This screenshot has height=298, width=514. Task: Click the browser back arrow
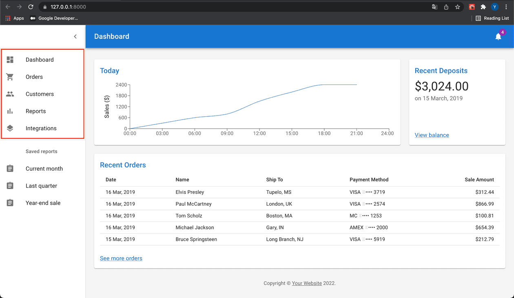pos(7,7)
